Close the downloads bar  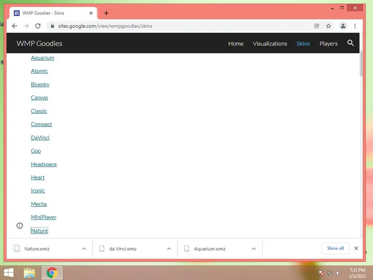pyautogui.click(x=356, y=248)
